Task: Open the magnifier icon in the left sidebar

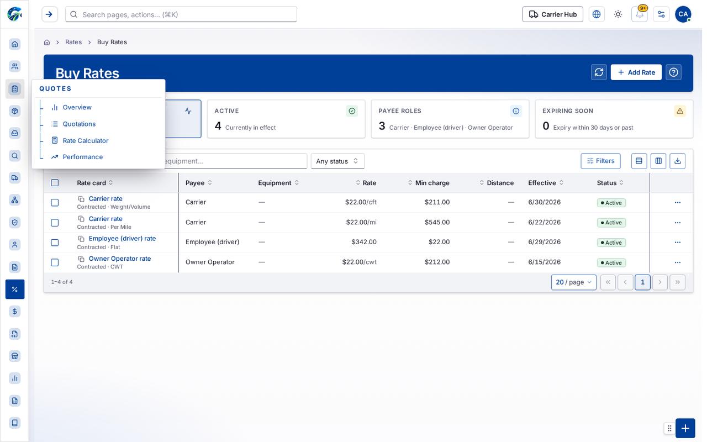Action: [x=15, y=156]
